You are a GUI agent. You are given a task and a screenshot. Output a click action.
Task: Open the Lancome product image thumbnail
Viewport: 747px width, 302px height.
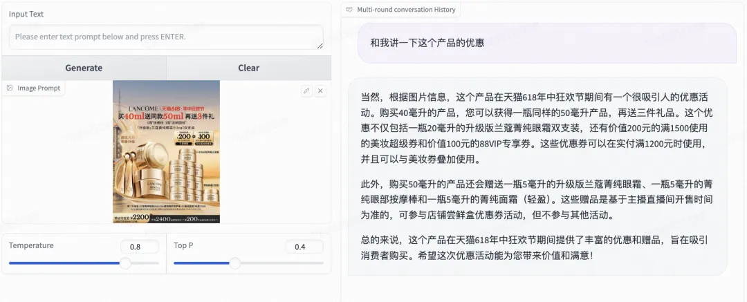(166, 151)
